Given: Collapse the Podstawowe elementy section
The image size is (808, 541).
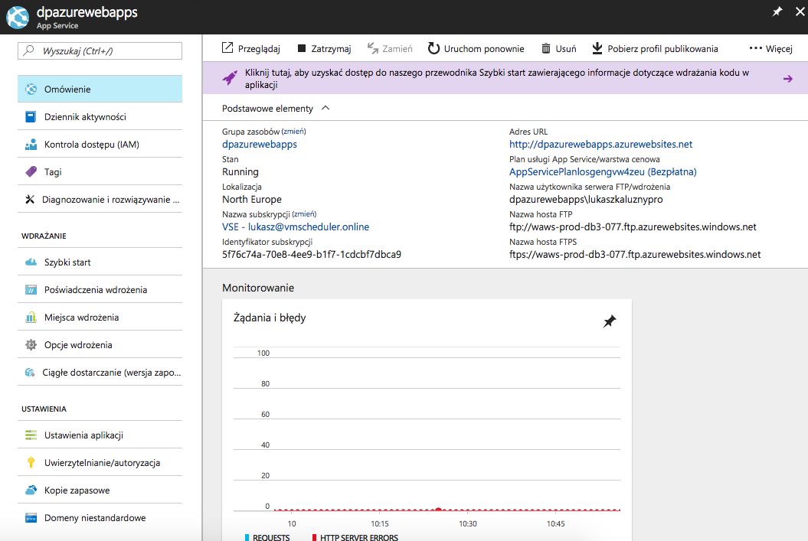Looking at the screenshot, I should coord(326,108).
